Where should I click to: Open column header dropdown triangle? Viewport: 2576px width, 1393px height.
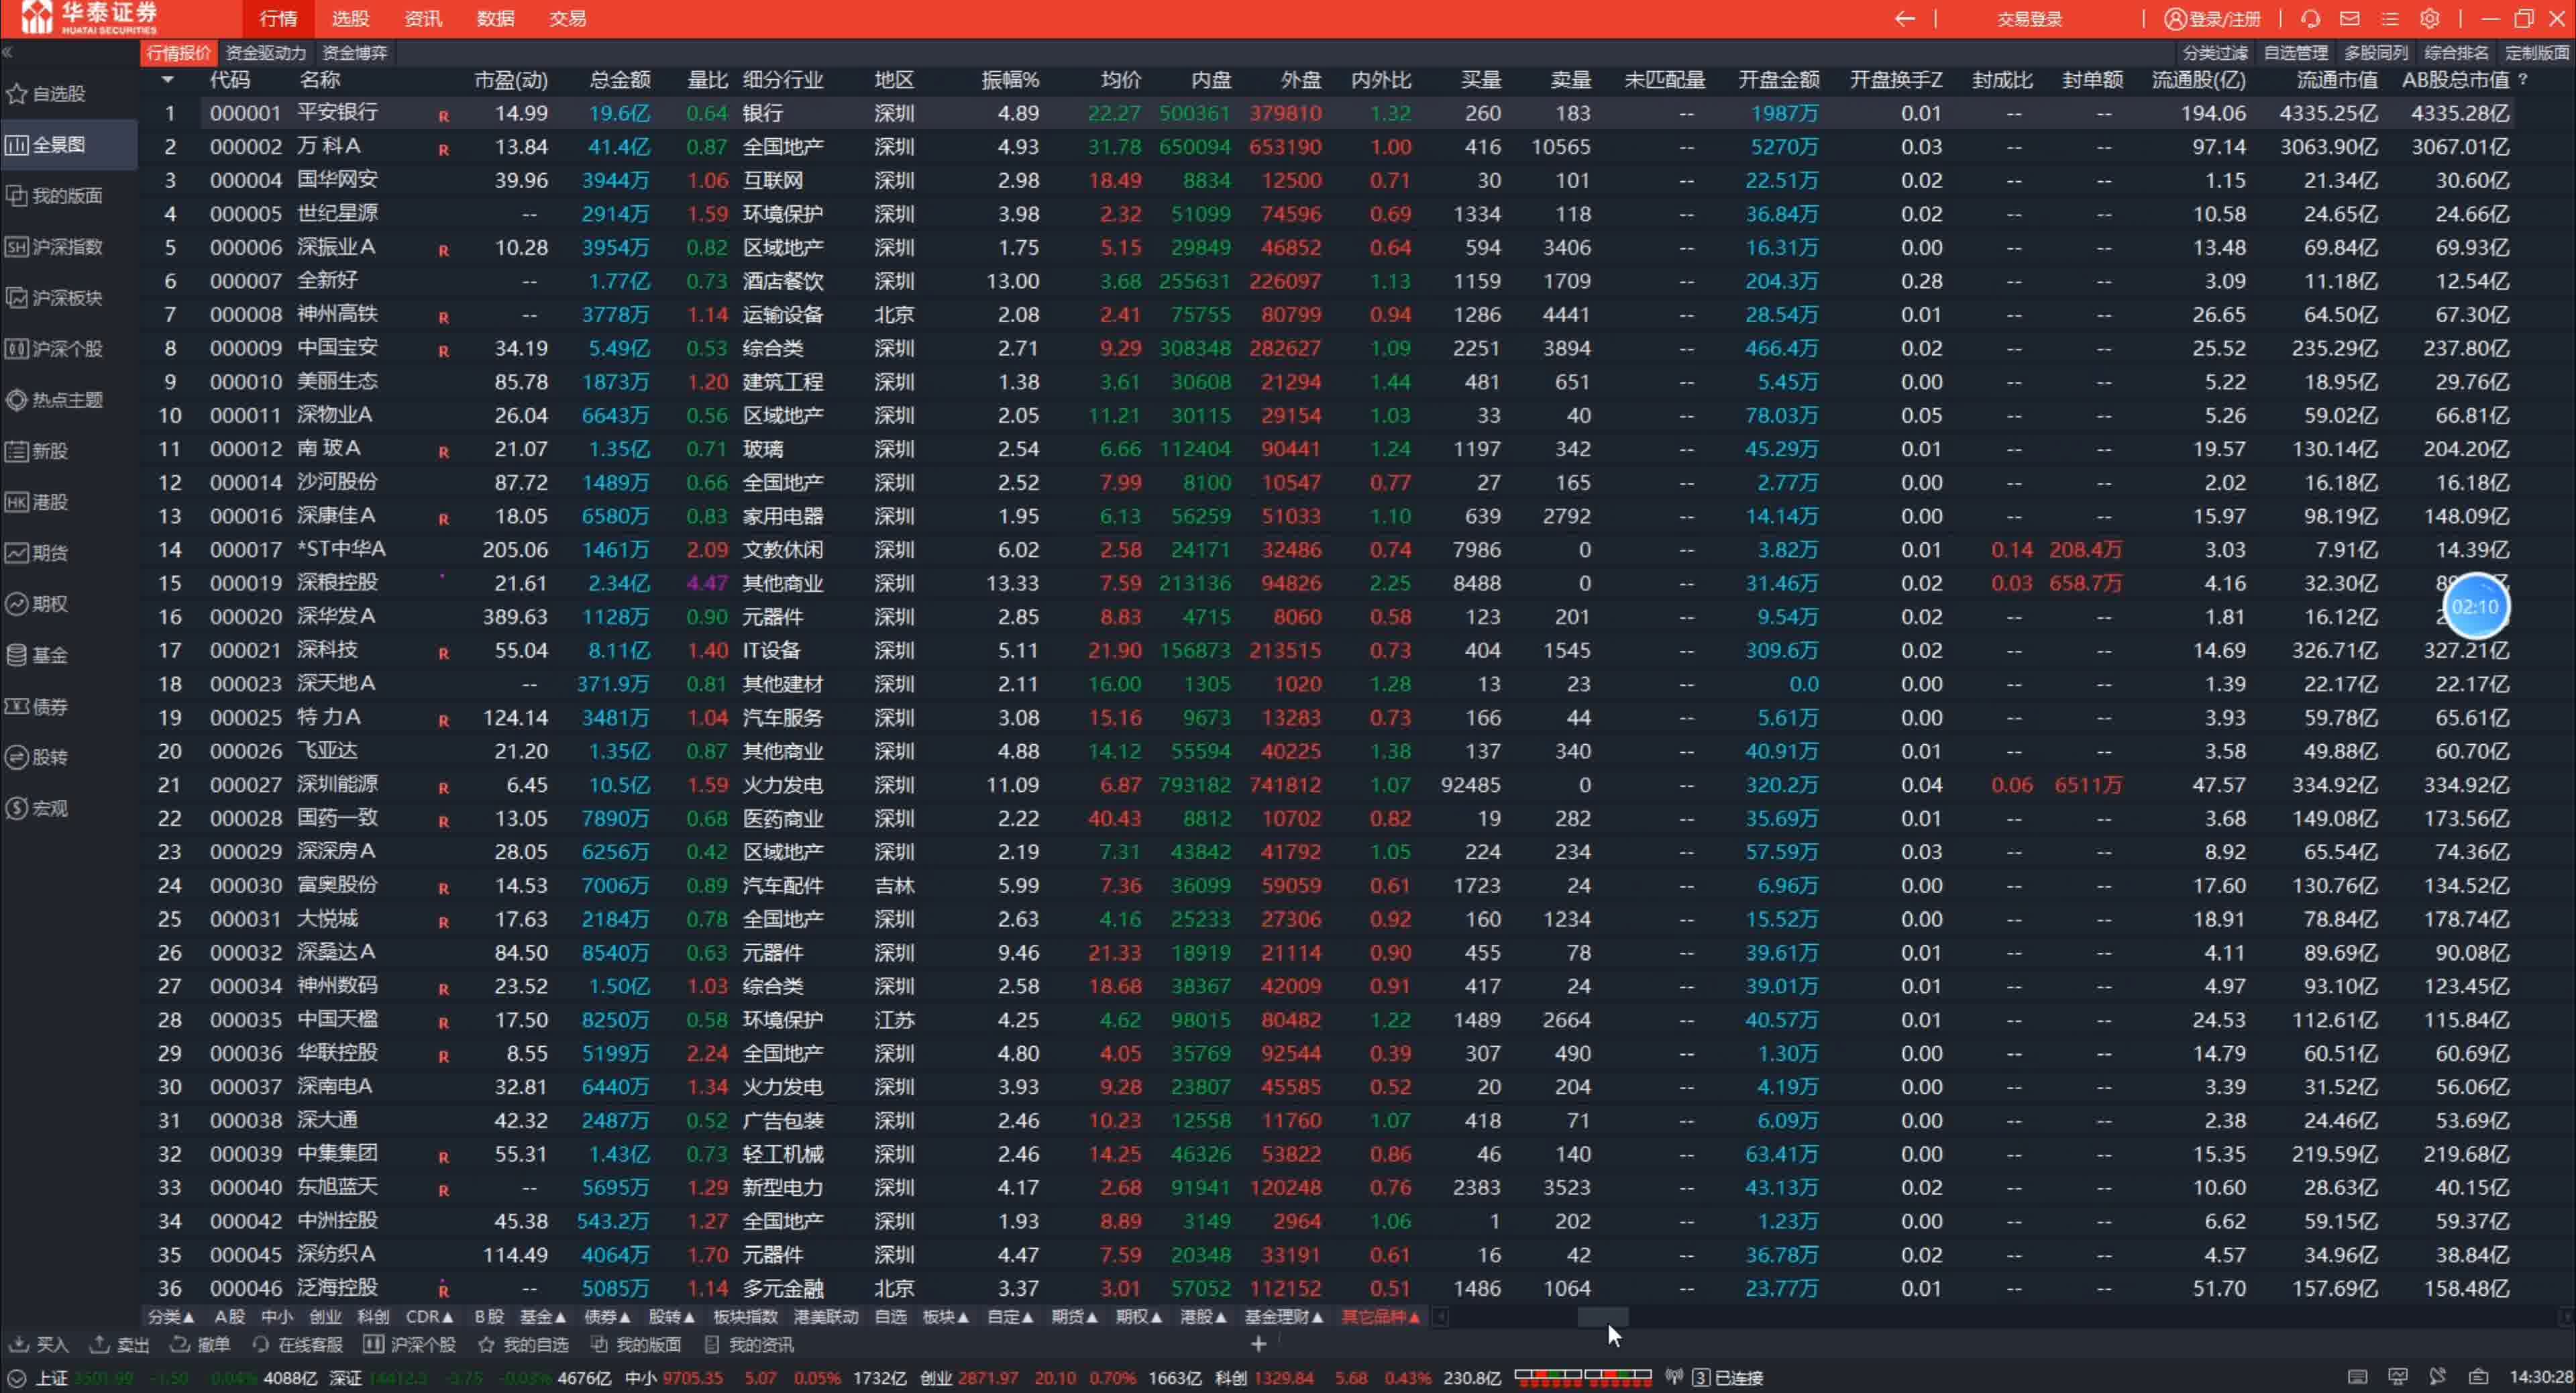pos(167,80)
